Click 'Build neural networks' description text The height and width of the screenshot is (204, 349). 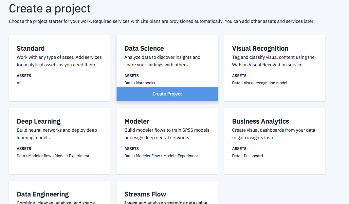coord(57,134)
